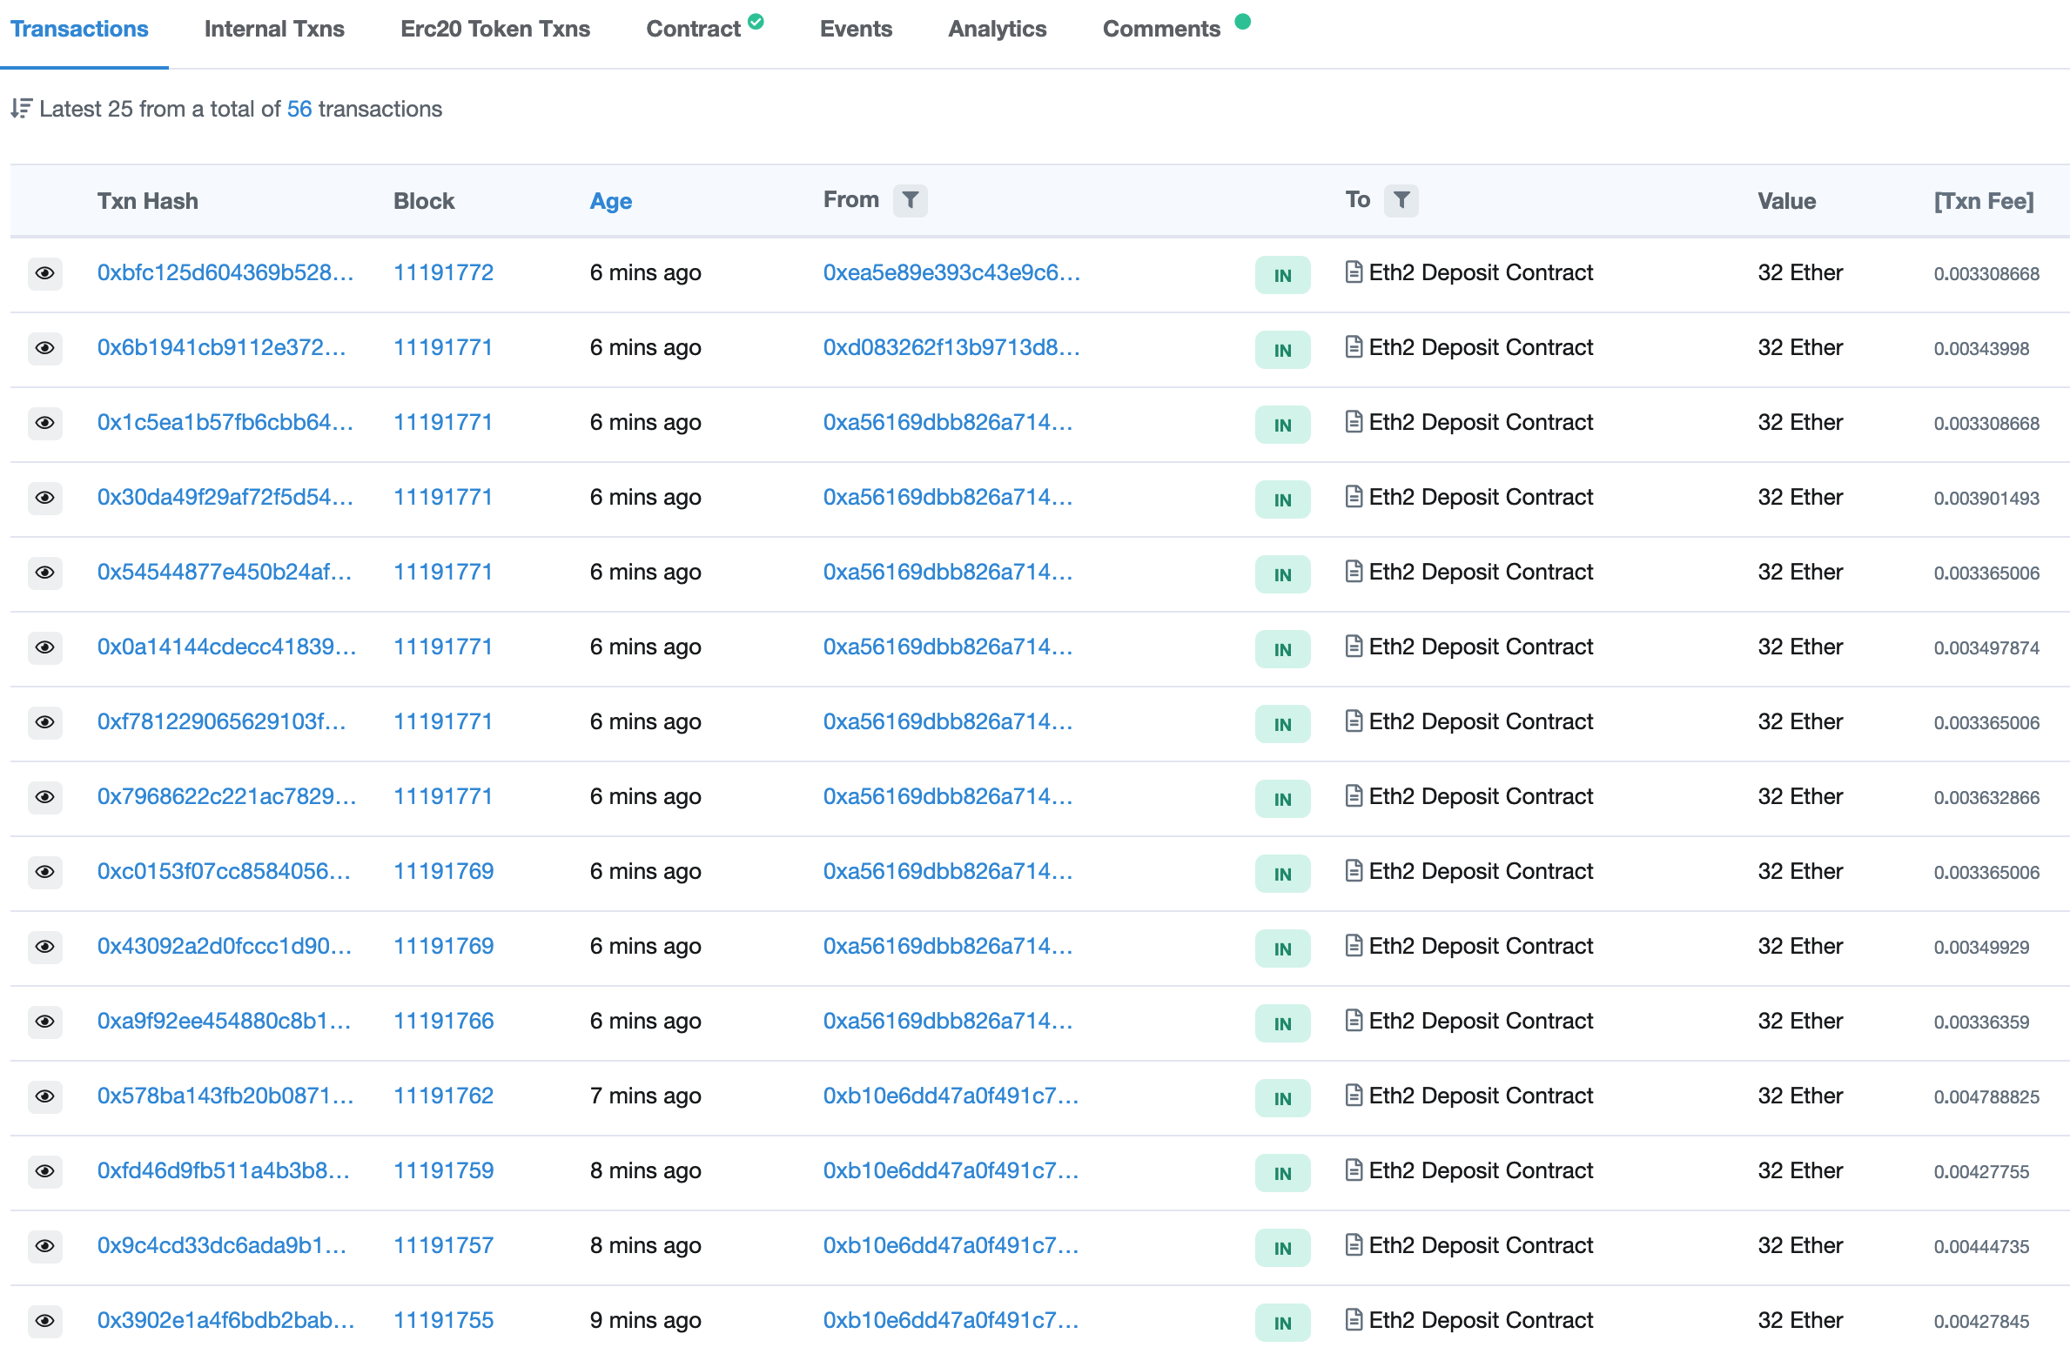Click IN badge in 0xbfc125d604369b528 row
The image size is (2070, 1354).
(x=1282, y=275)
